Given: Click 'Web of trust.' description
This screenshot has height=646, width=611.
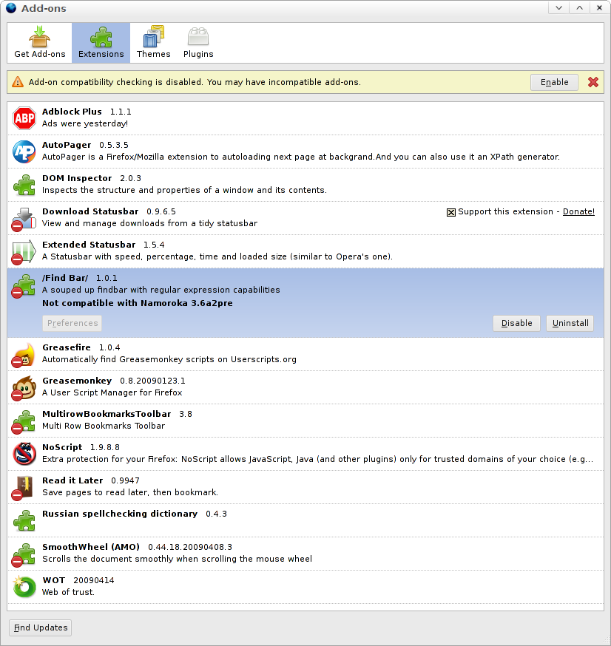Looking at the screenshot, I should pos(69,592).
